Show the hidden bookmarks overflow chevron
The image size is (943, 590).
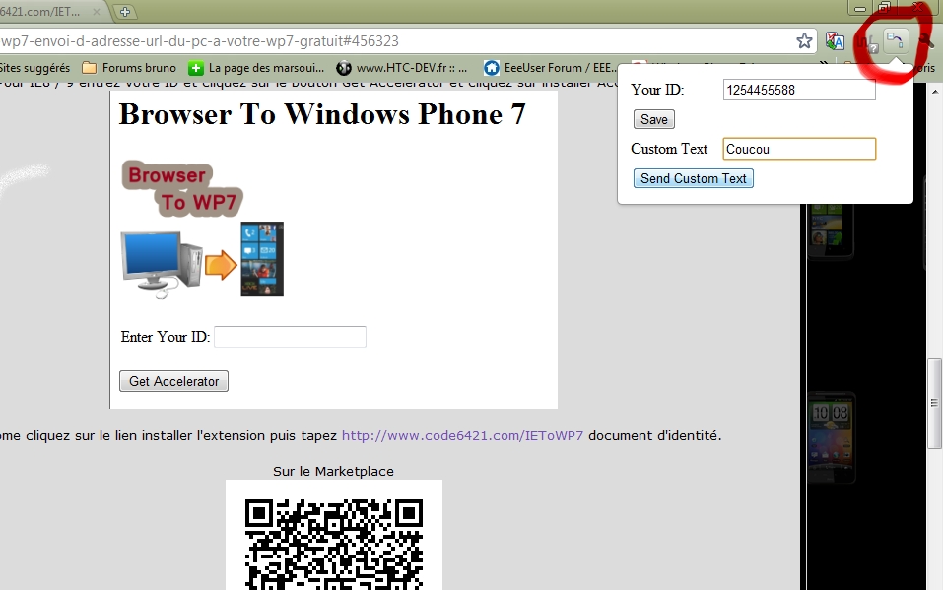pyautogui.click(x=824, y=63)
